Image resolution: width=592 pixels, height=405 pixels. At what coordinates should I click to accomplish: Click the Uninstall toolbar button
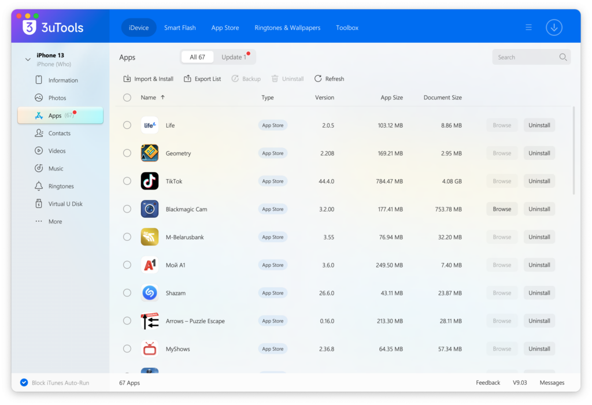click(x=287, y=79)
